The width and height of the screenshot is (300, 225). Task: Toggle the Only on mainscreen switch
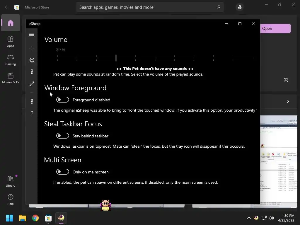pyautogui.click(x=63, y=172)
